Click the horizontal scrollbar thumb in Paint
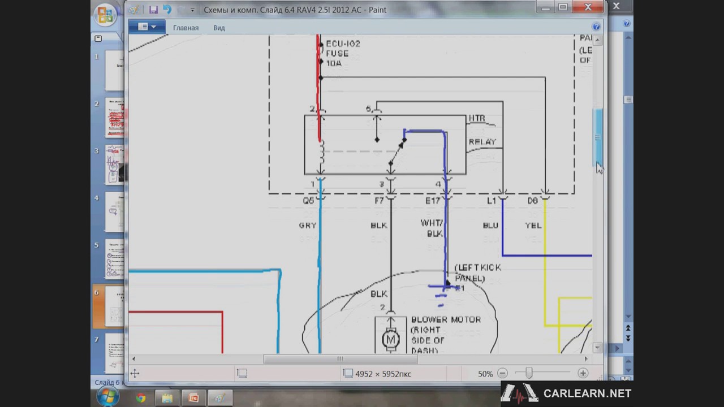Viewport: 724px width, 407px height. (340, 359)
